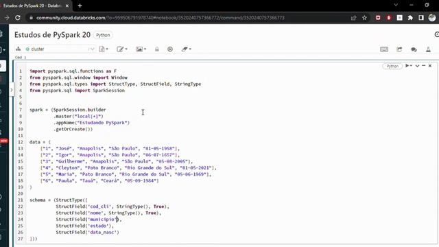Minimize the command cell
This screenshot has width=439, height=247.
point(424,66)
